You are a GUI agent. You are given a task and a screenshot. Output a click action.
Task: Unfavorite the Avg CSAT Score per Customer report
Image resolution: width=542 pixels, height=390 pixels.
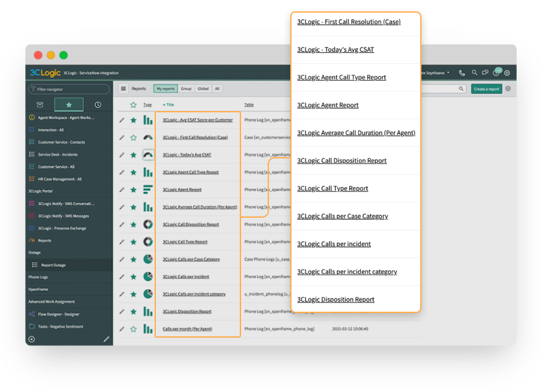click(133, 121)
